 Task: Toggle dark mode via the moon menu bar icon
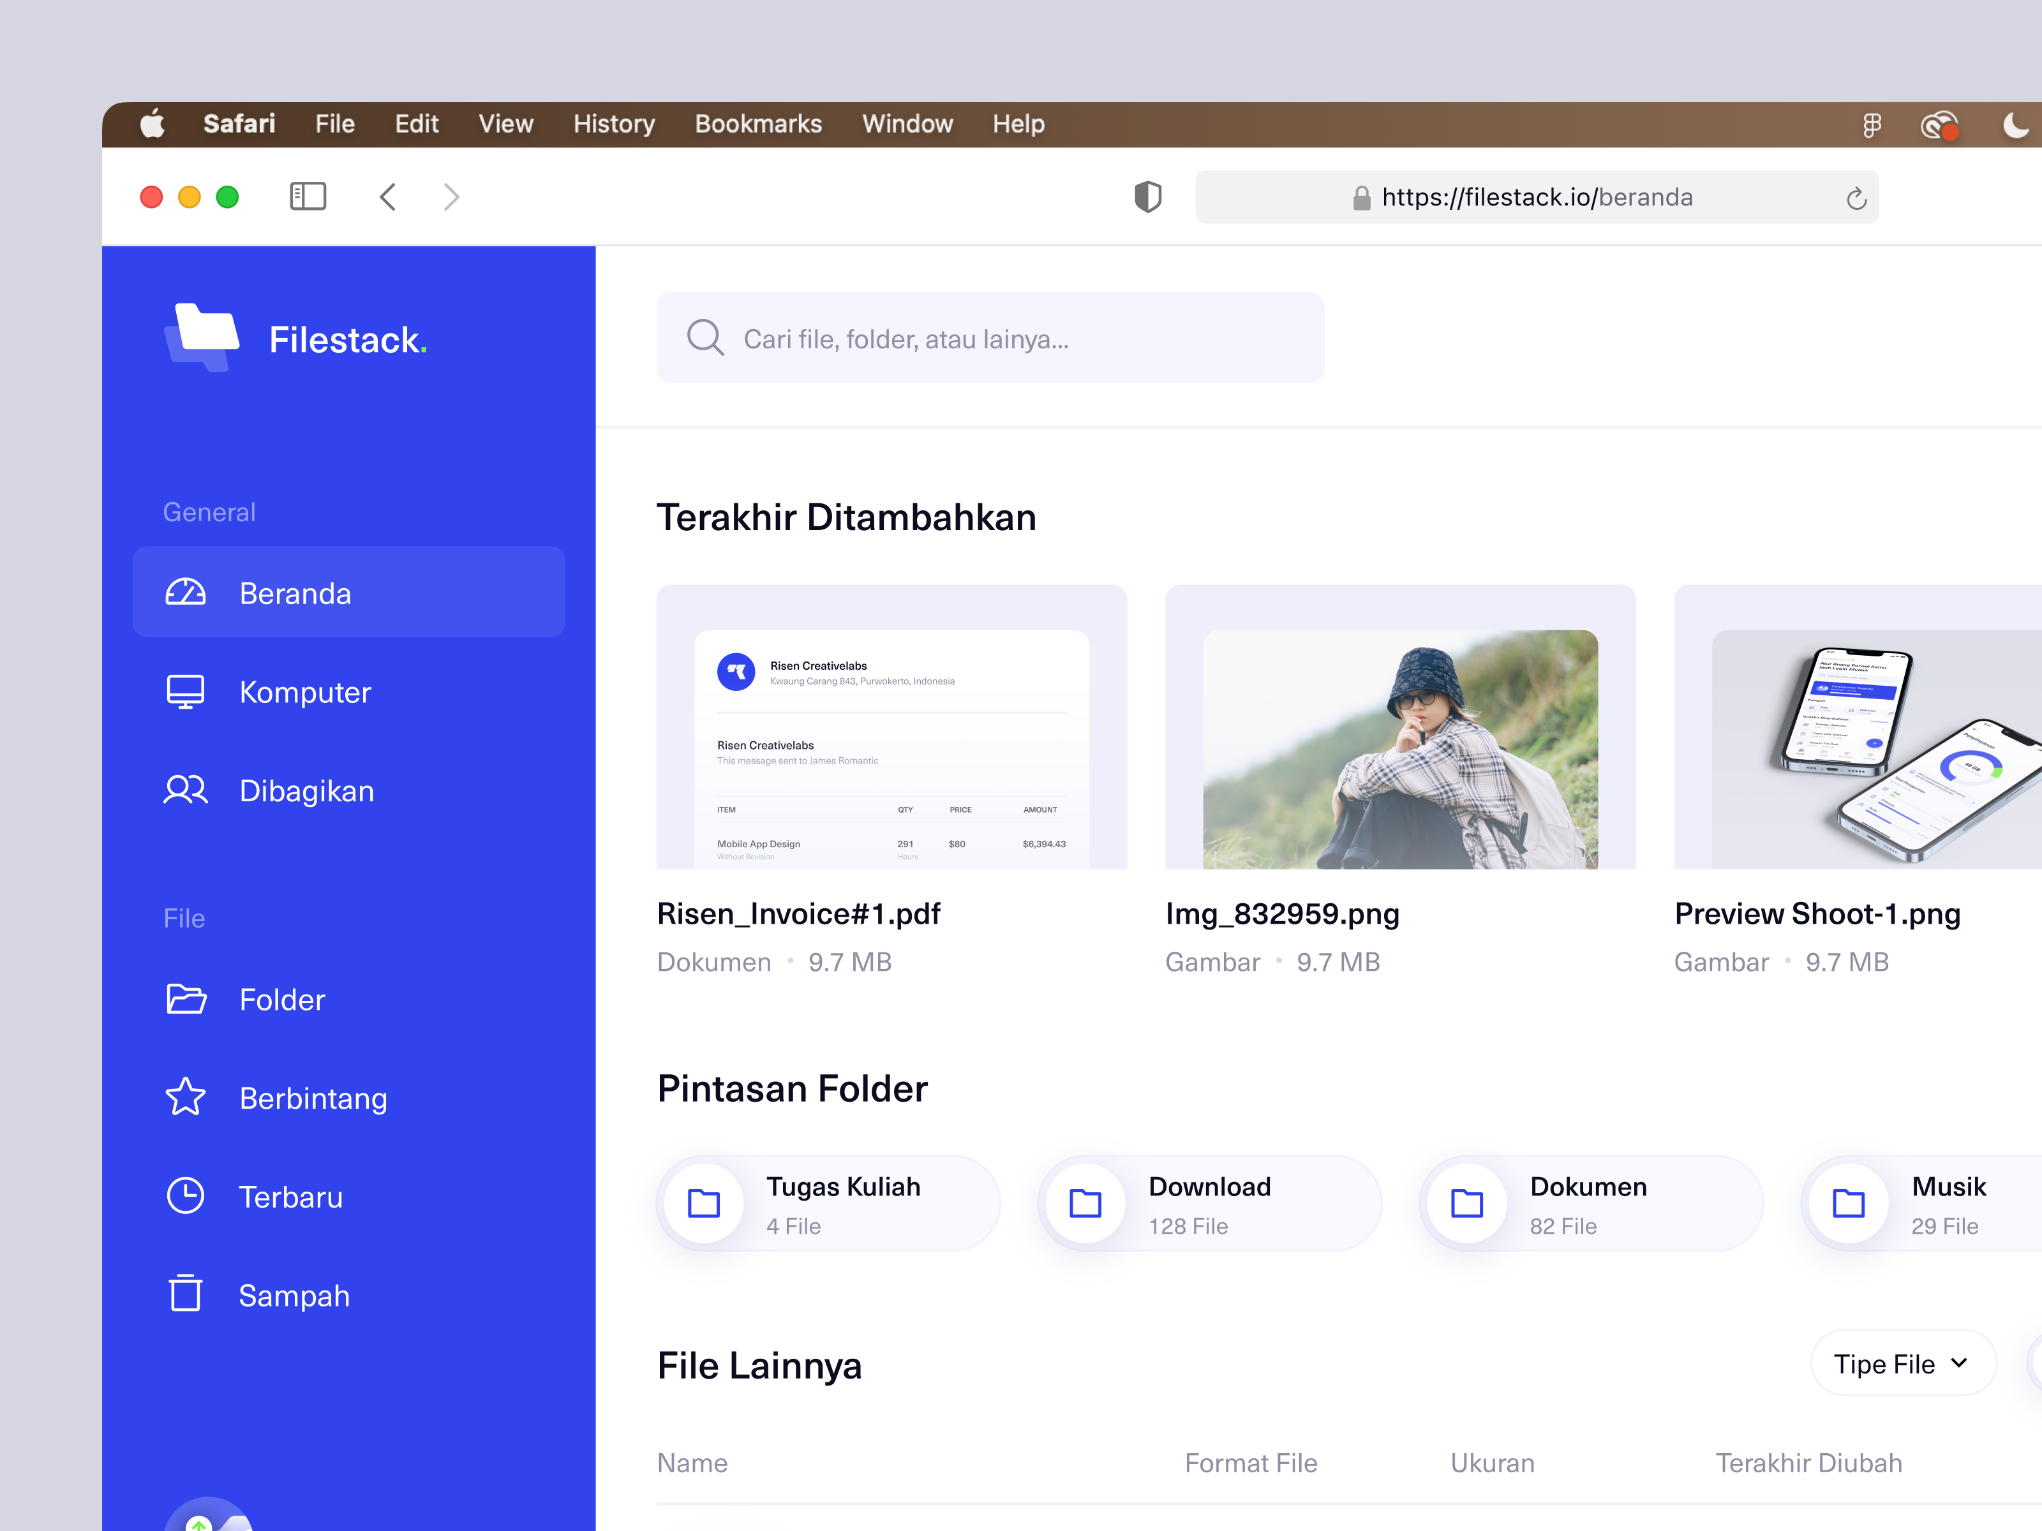click(2018, 124)
